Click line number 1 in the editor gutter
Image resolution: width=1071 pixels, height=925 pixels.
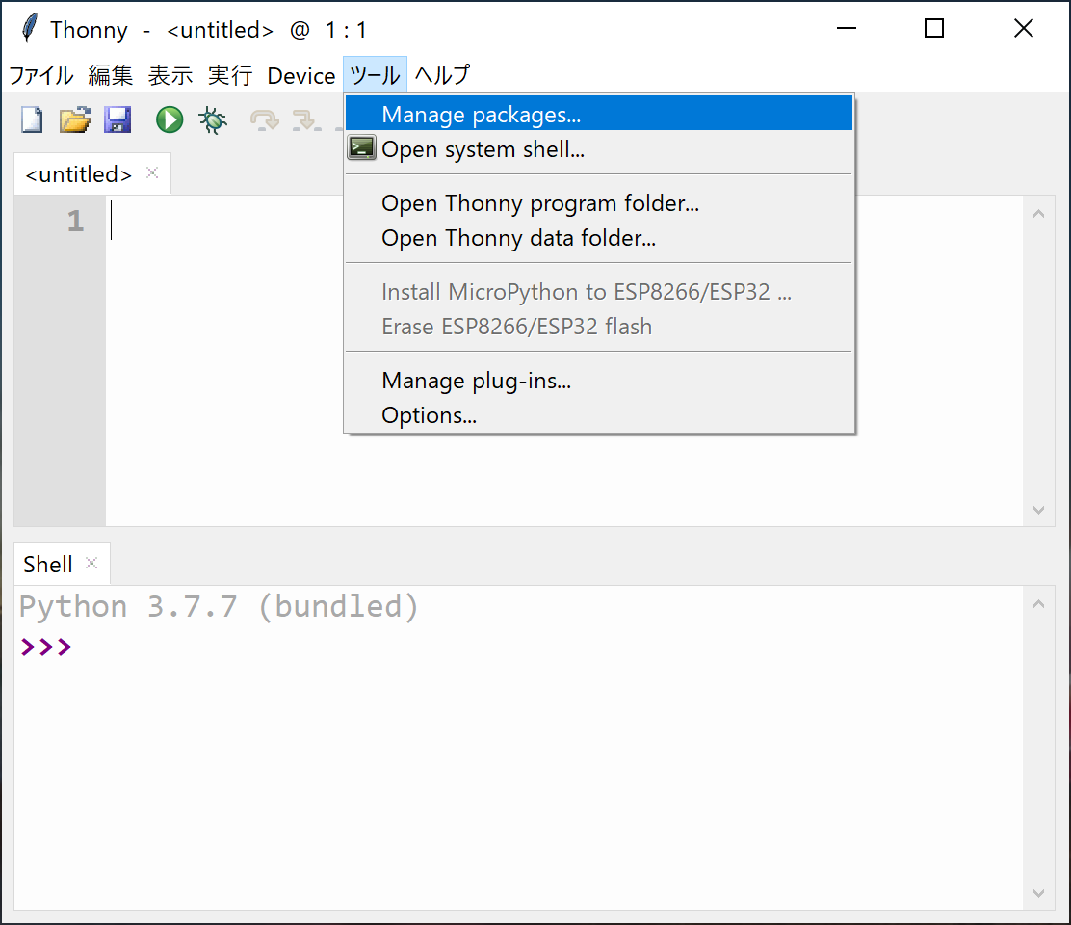[76, 221]
